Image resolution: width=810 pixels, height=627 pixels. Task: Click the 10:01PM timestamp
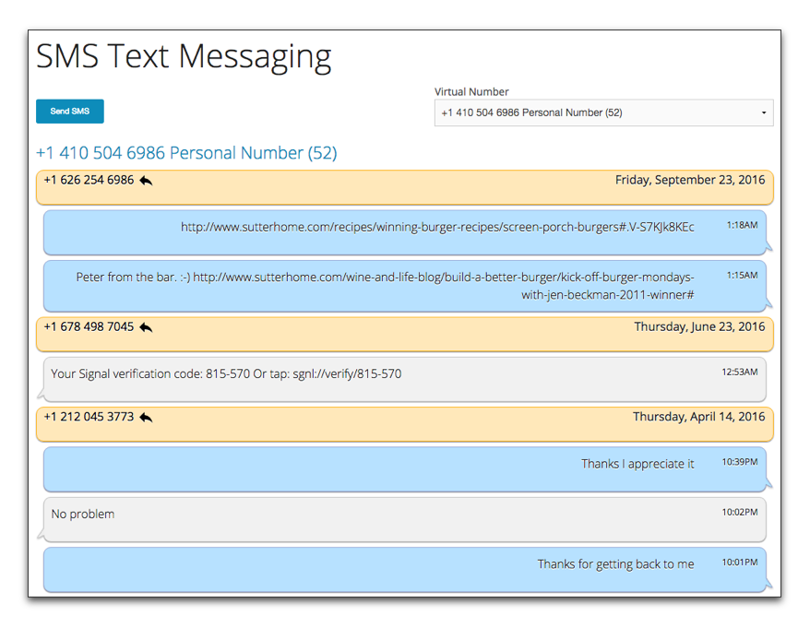click(740, 562)
